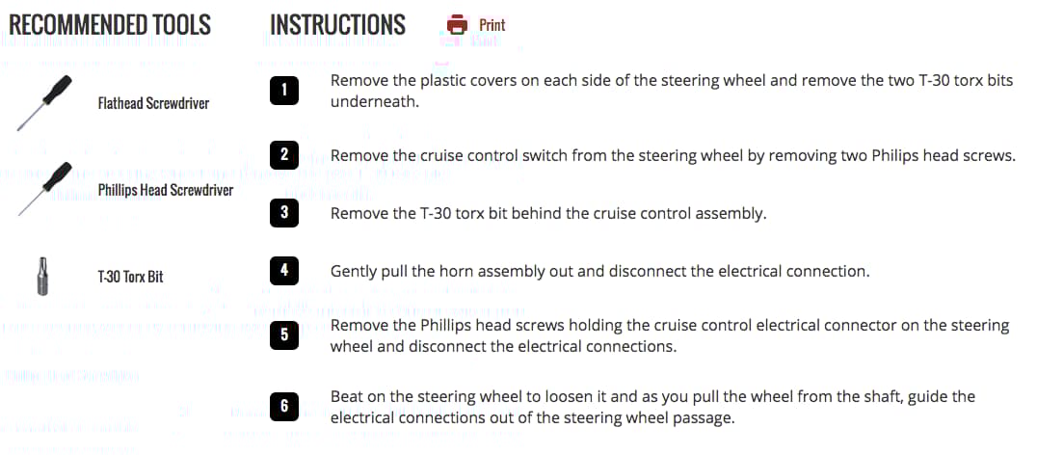Select the Flathead Screwdriver tool label
This screenshot has width=1037, height=455.
click(153, 103)
